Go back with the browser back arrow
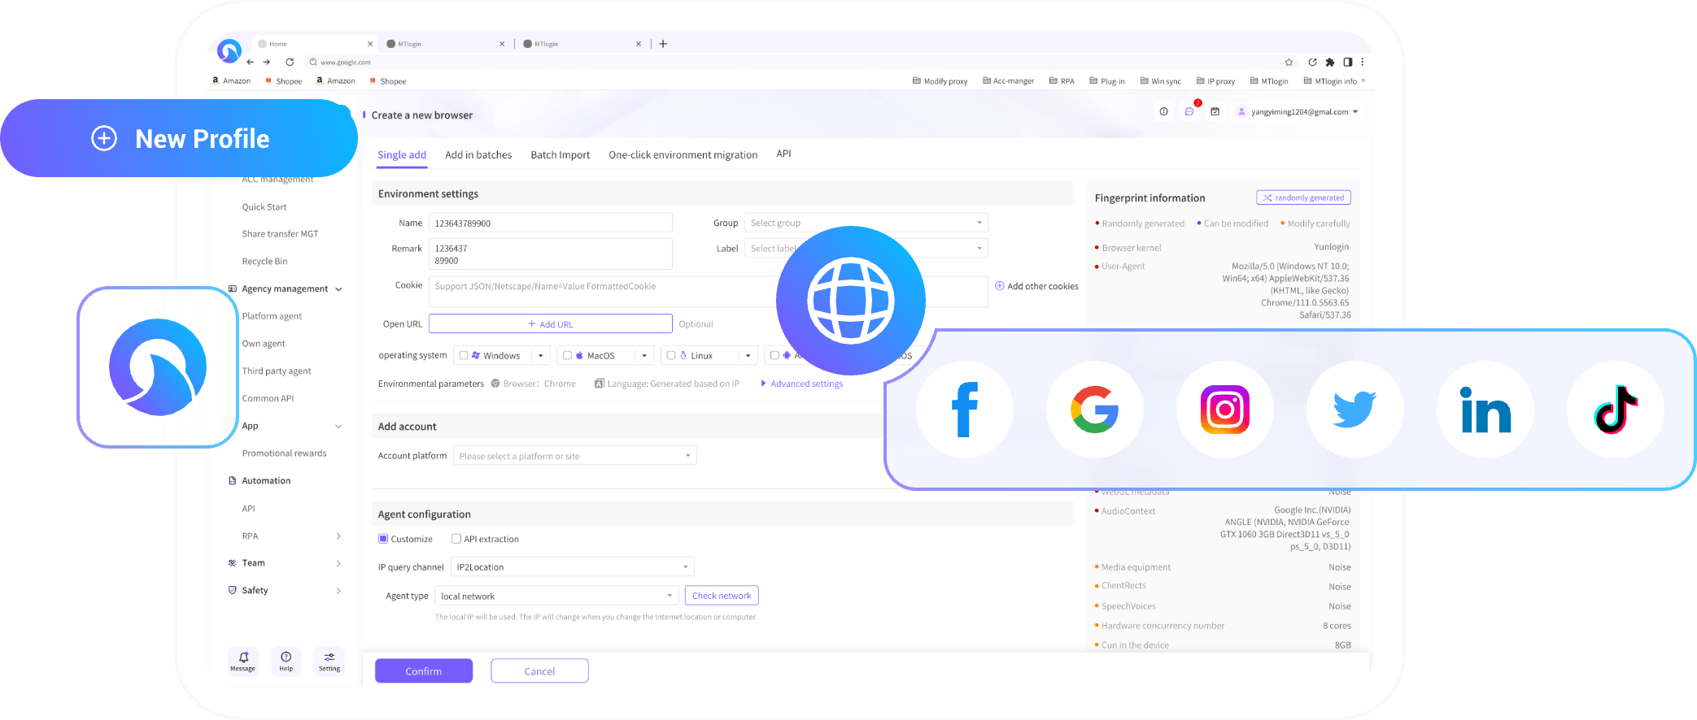 (x=251, y=62)
